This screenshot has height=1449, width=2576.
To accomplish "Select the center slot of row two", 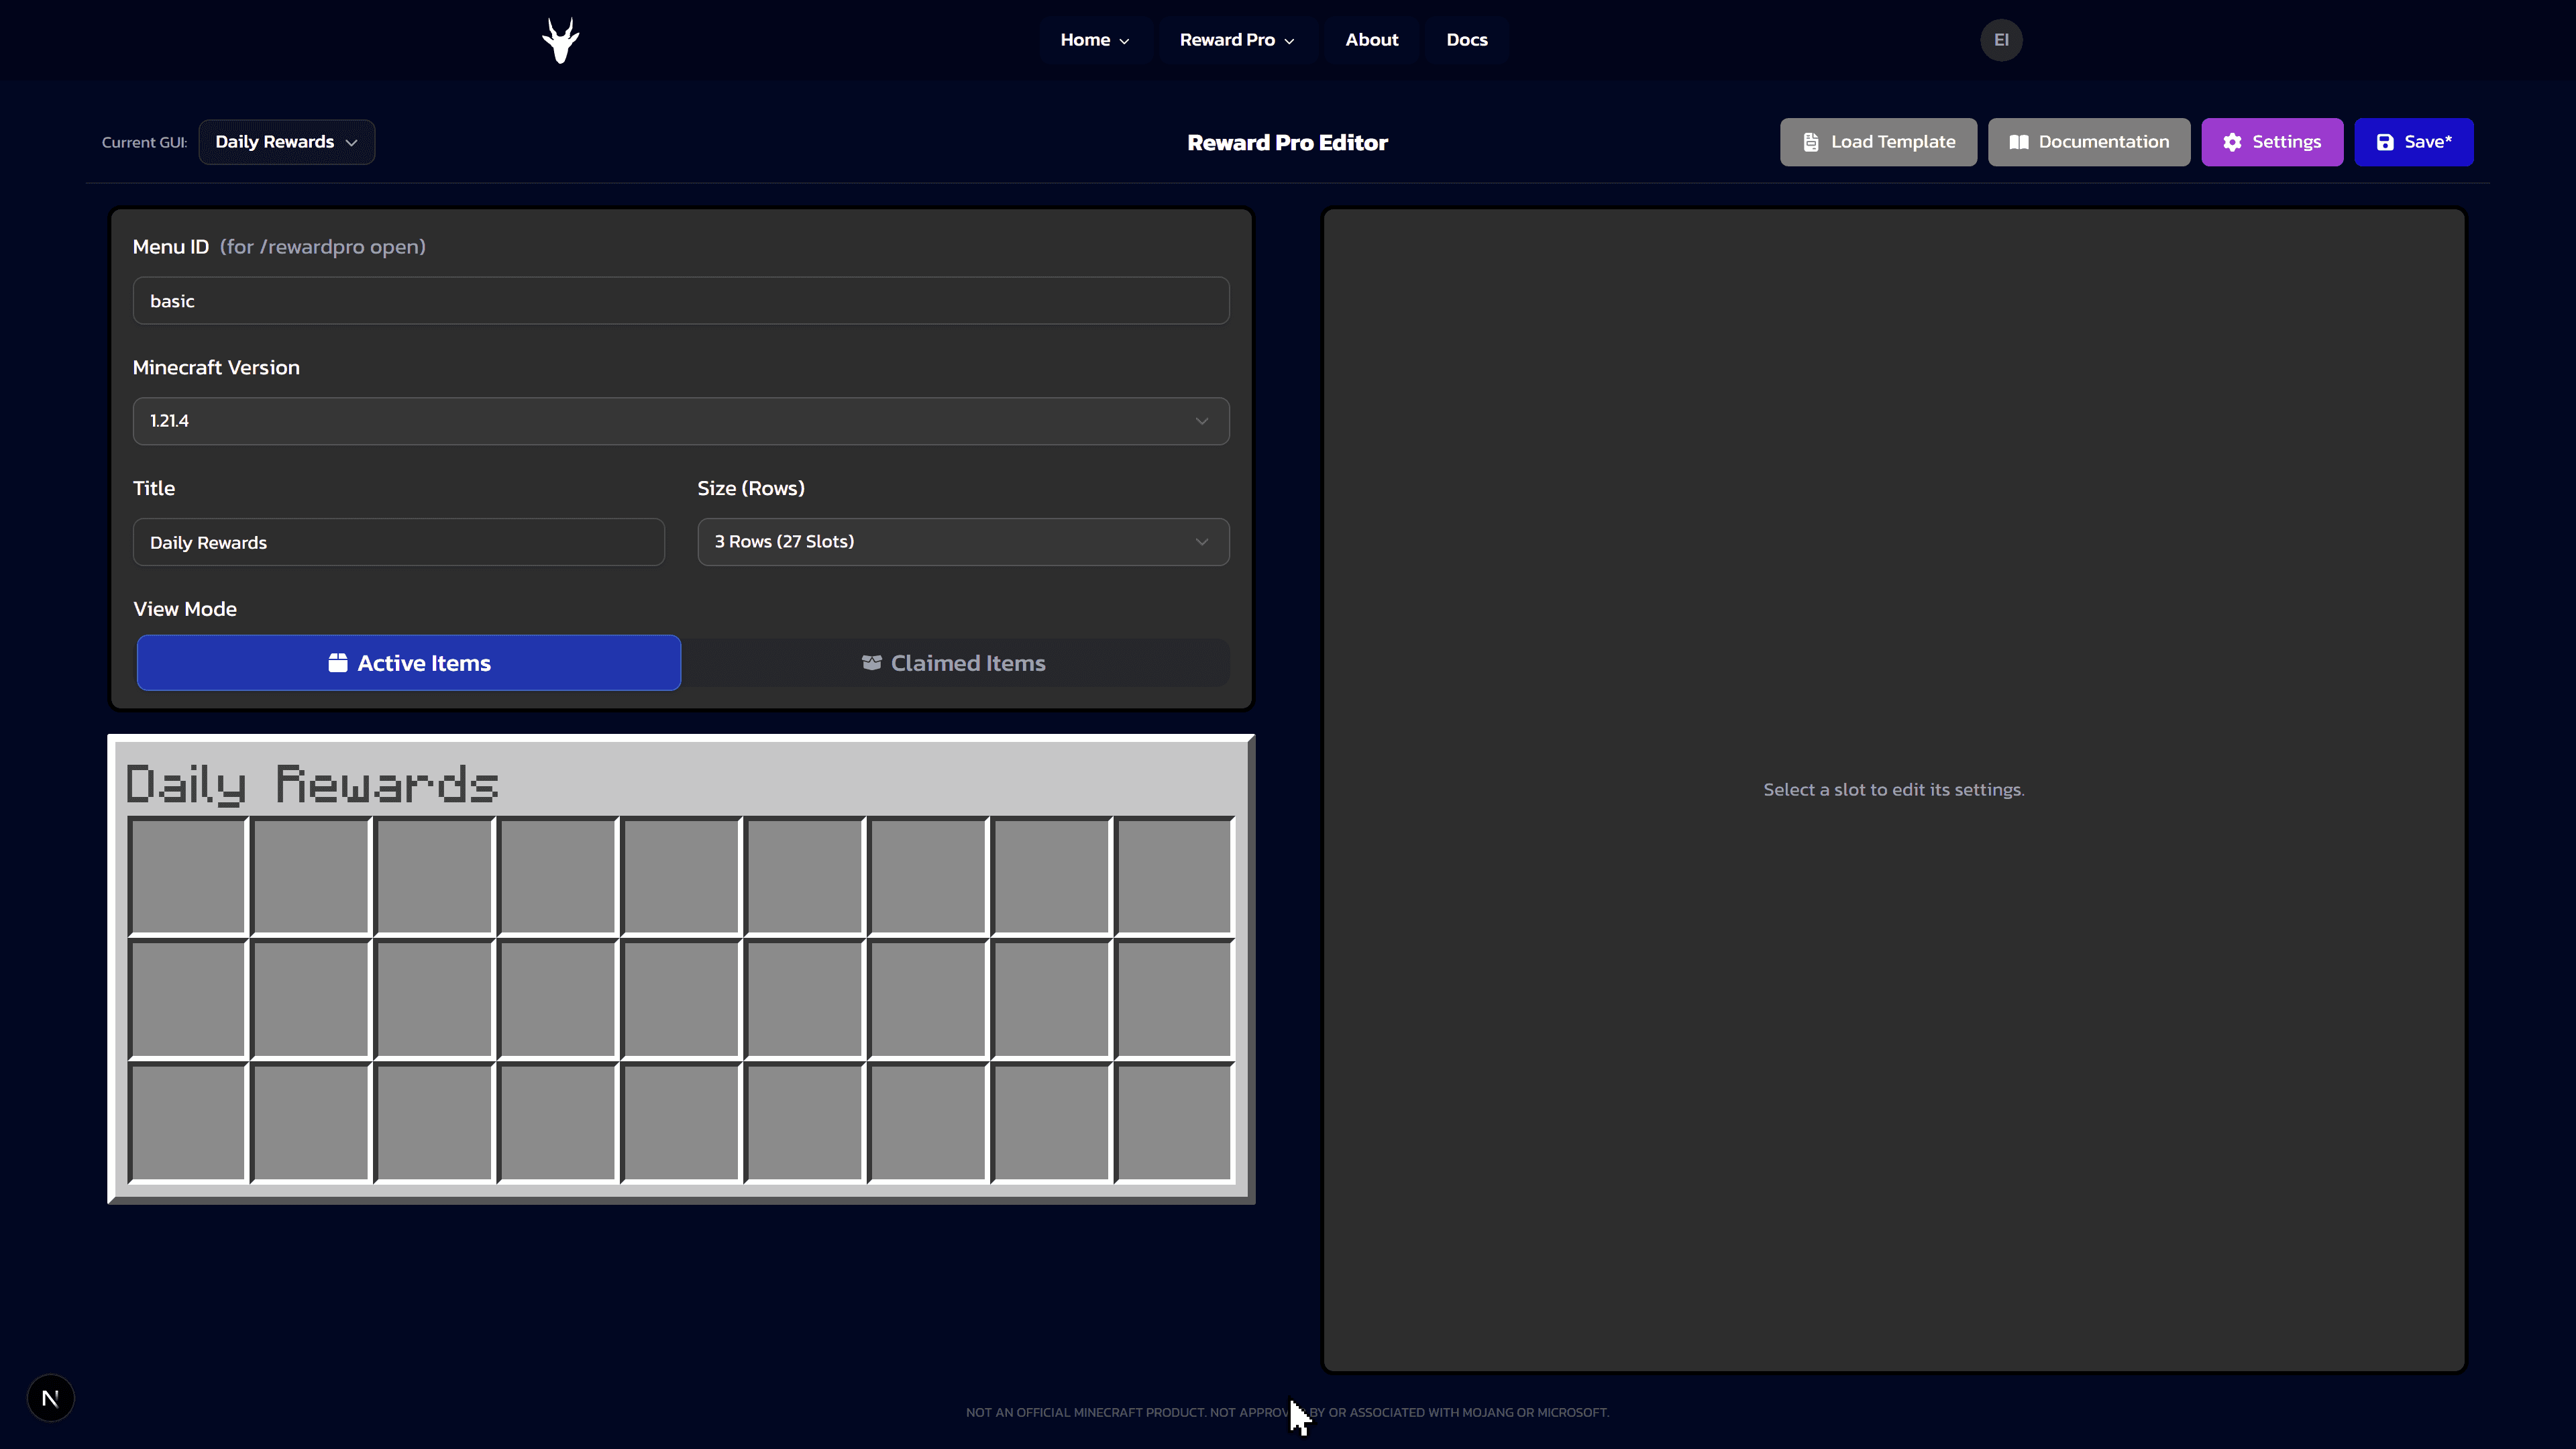I will (x=681, y=999).
